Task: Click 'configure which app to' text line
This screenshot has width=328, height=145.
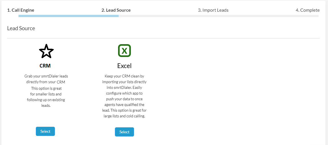Action: (x=124, y=93)
